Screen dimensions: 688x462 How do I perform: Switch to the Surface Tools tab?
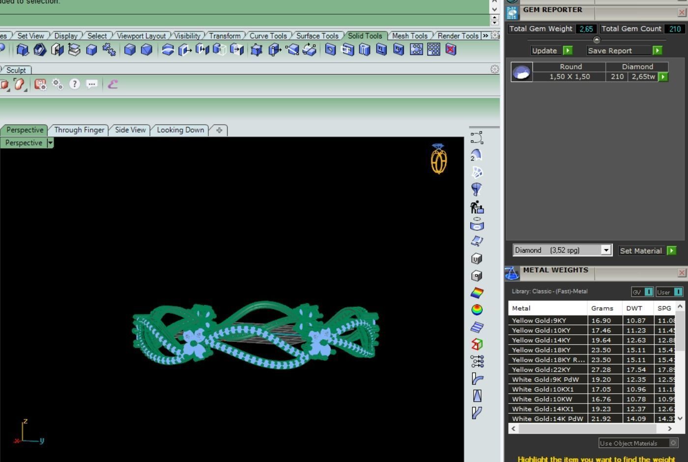pyautogui.click(x=317, y=36)
